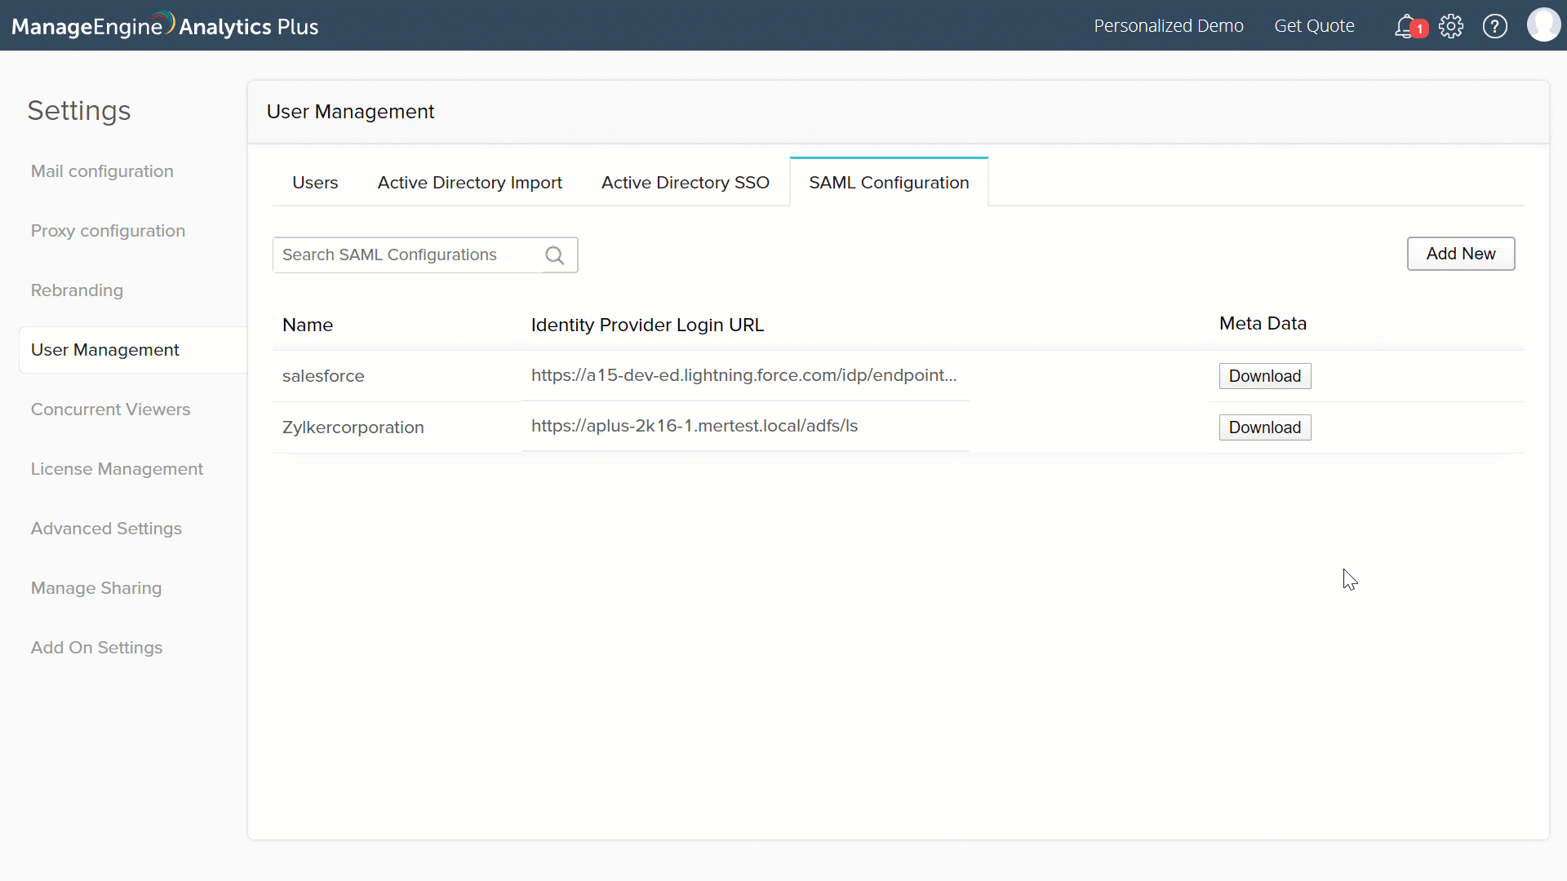The width and height of the screenshot is (1567, 881).
Task: Go to Proxy configuration
Action: [108, 231]
